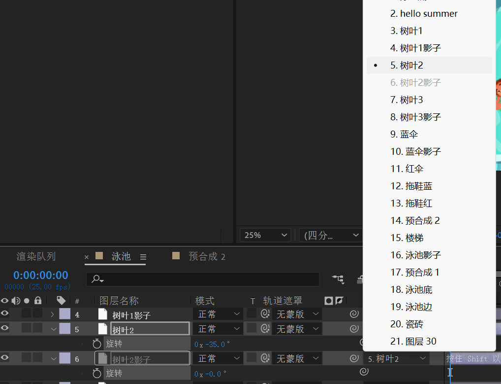Image resolution: width=501 pixels, height=384 pixels.
Task: Click the audio speaker column header icon
Action: click(16, 301)
